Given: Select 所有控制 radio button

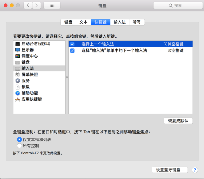Looking at the screenshot, I should (19, 146).
